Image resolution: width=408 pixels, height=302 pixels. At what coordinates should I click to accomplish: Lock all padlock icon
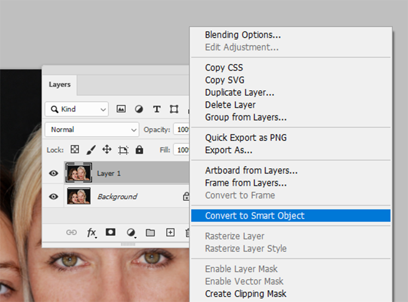point(139,150)
